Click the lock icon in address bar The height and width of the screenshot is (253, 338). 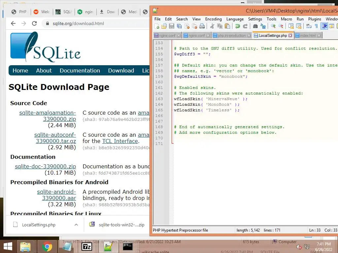[x=48, y=23]
